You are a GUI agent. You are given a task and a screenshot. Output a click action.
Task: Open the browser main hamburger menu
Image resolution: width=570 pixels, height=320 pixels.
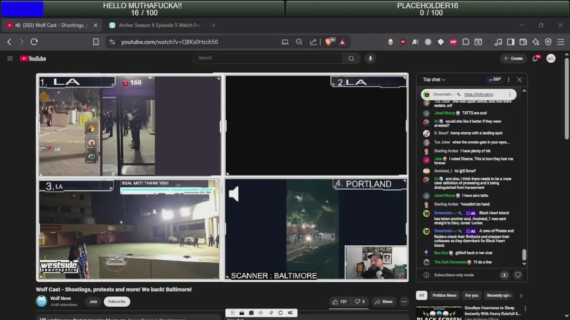(561, 42)
